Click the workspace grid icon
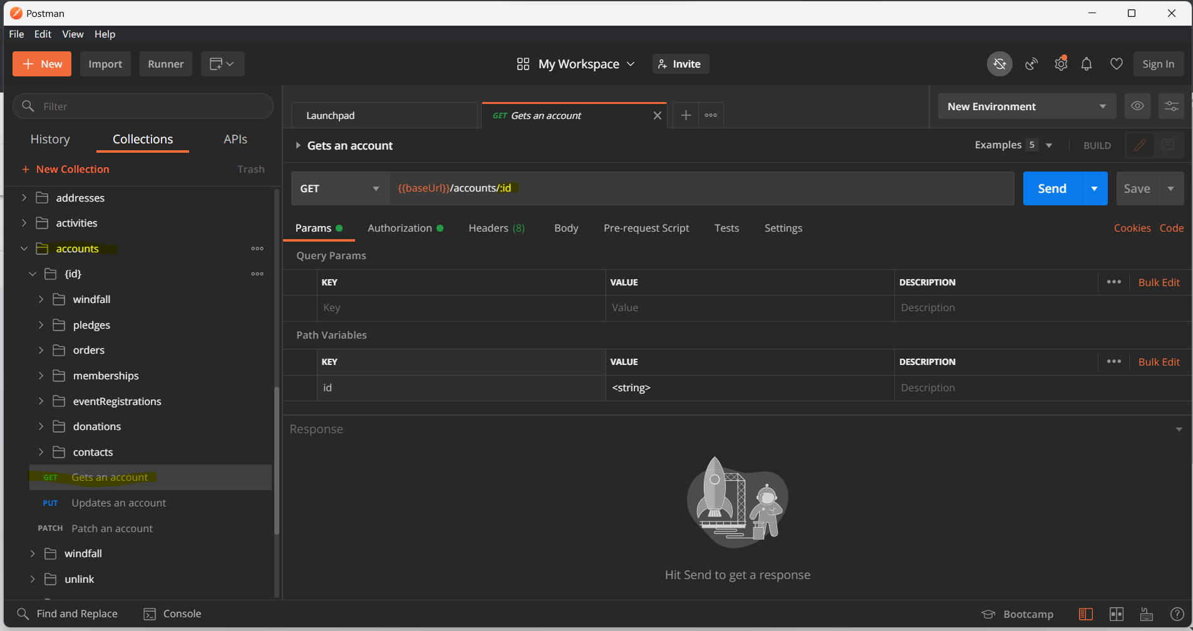Image resolution: width=1193 pixels, height=631 pixels. tap(523, 64)
